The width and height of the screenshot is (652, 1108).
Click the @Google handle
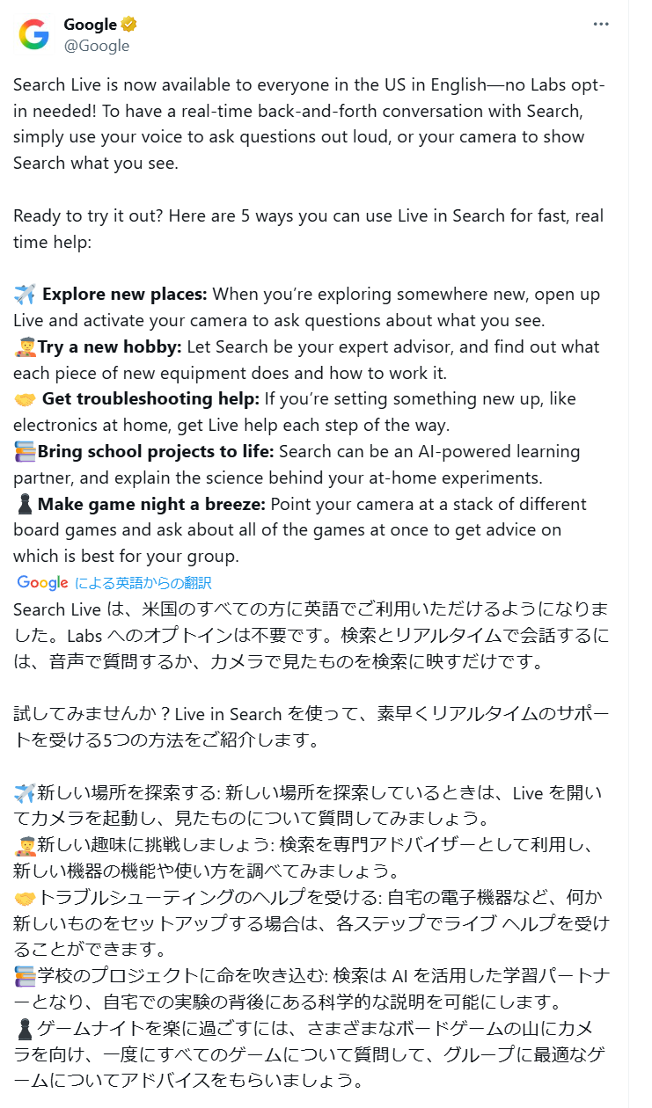96,46
